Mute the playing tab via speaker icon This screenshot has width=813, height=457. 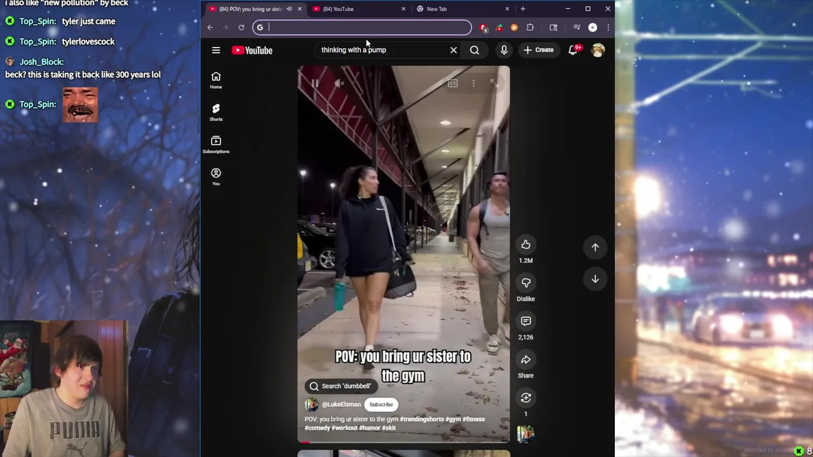(289, 9)
